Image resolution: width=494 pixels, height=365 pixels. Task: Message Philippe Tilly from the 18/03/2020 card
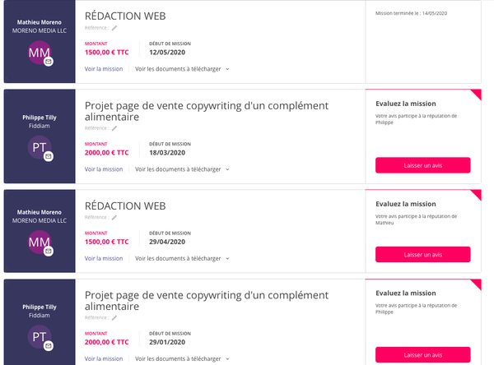pos(49,156)
